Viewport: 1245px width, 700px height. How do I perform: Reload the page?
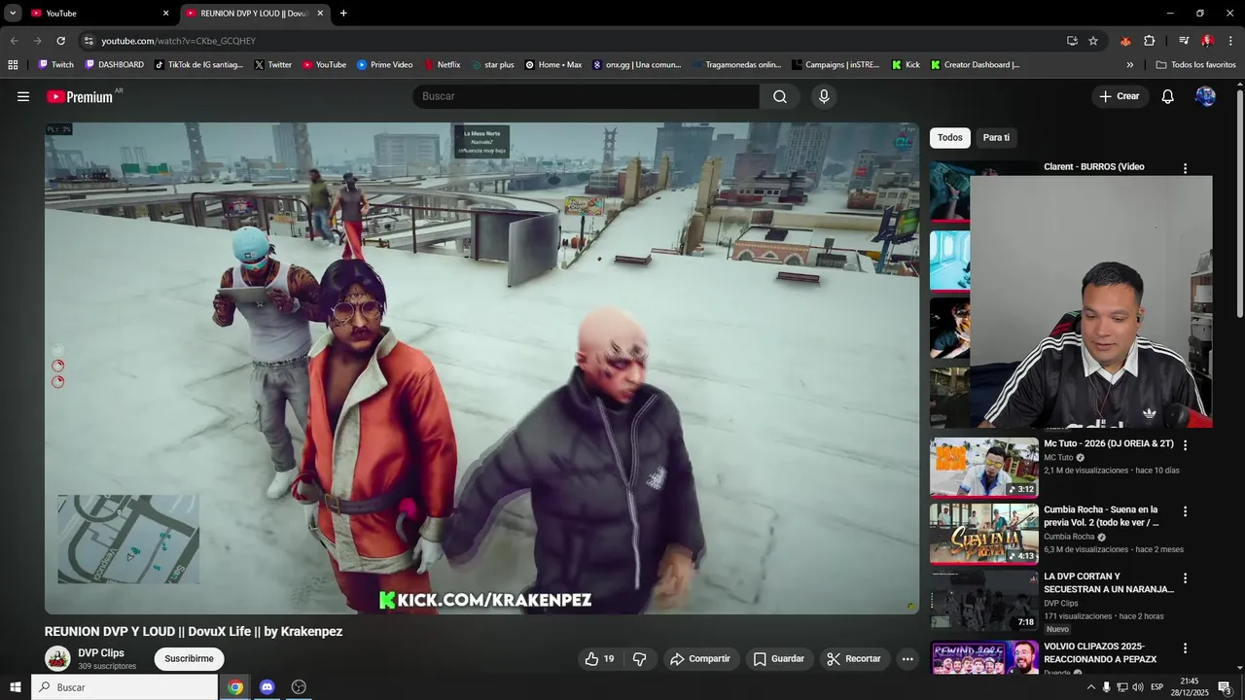point(60,41)
